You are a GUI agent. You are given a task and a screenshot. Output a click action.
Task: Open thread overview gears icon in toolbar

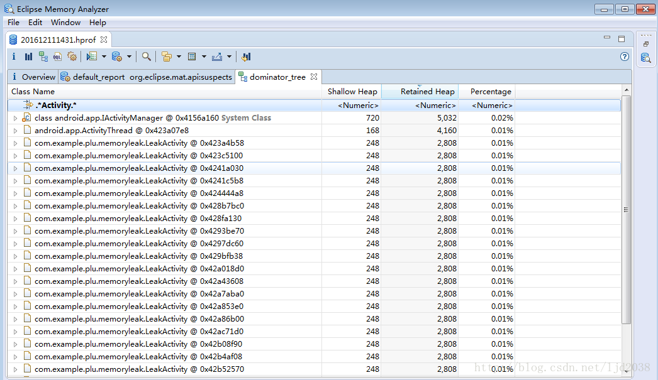(x=72, y=57)
